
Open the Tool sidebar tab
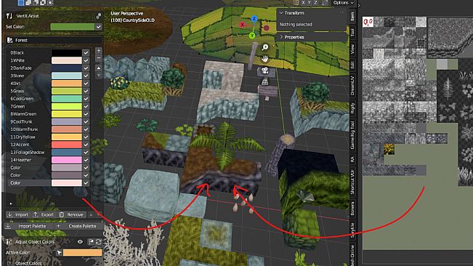pyautogui.click(x=352, y=32)
